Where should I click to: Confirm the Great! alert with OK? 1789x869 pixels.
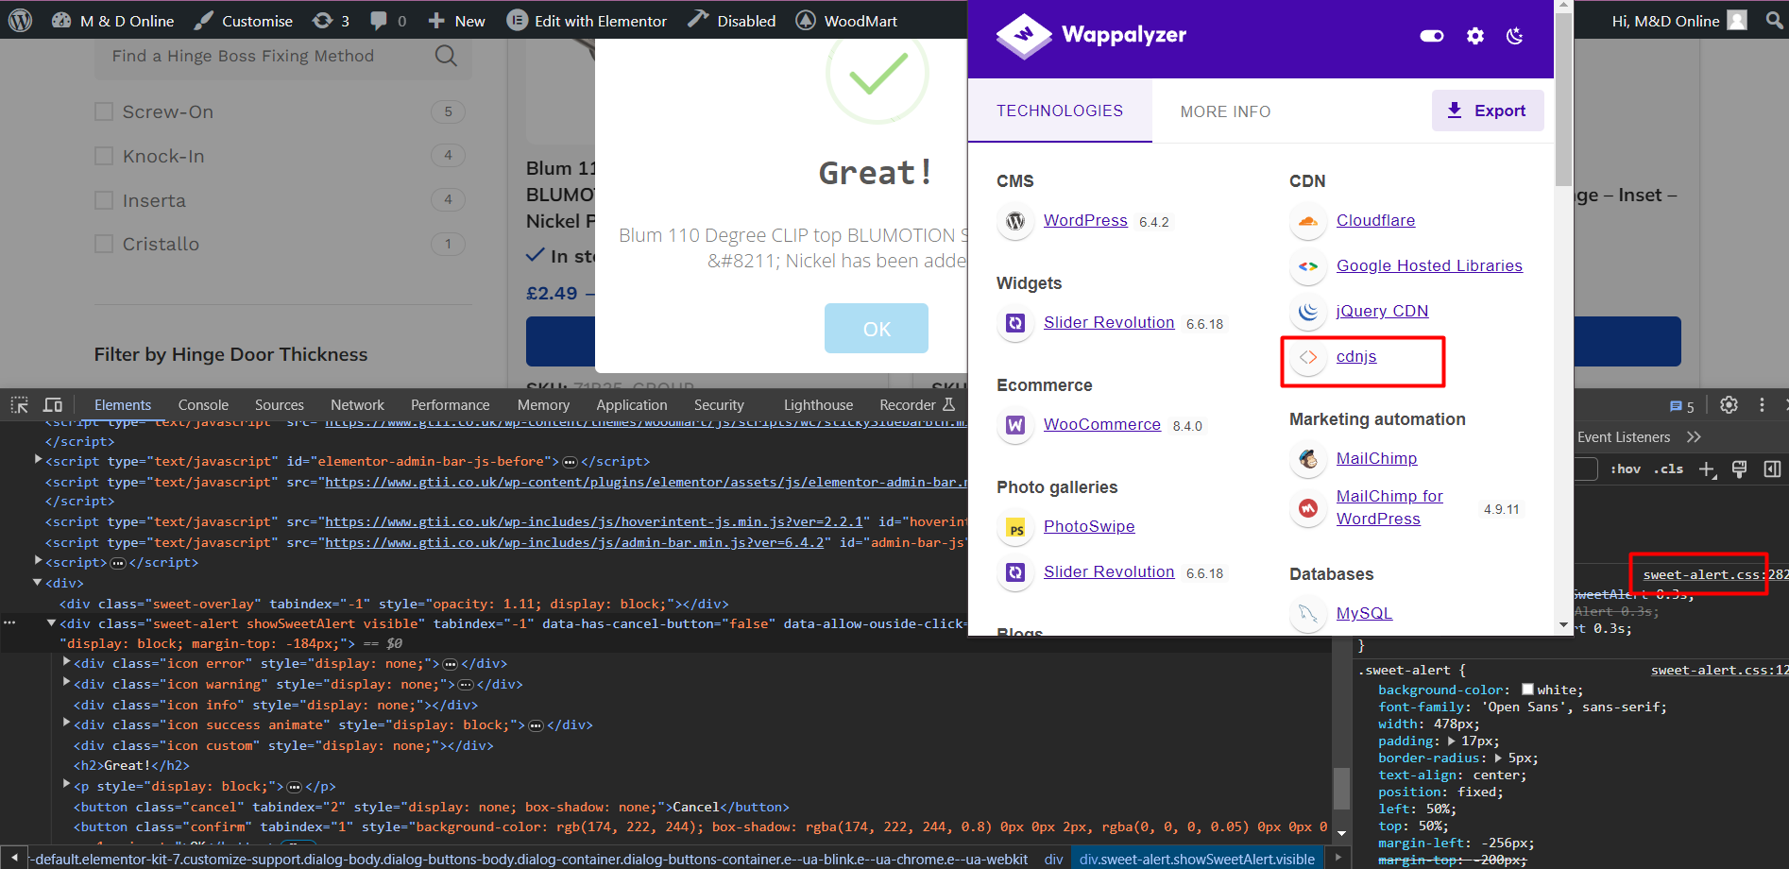[x=877, y=328]
